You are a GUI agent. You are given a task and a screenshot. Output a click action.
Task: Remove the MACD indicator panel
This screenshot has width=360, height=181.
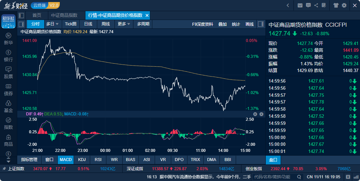pos(255,114)
